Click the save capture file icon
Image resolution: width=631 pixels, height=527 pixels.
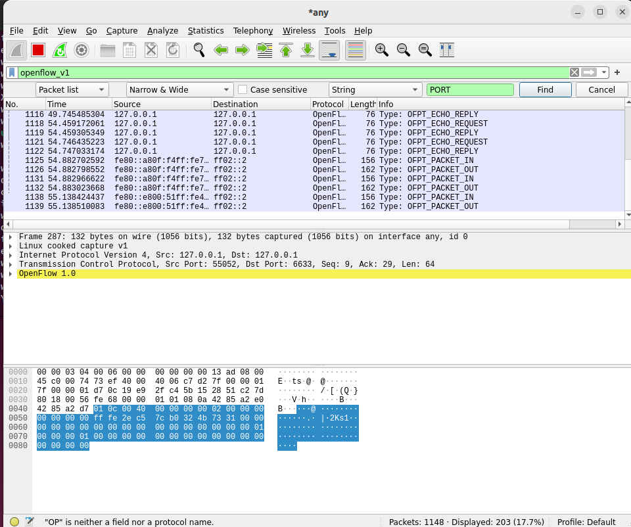(x=129, y=51)
